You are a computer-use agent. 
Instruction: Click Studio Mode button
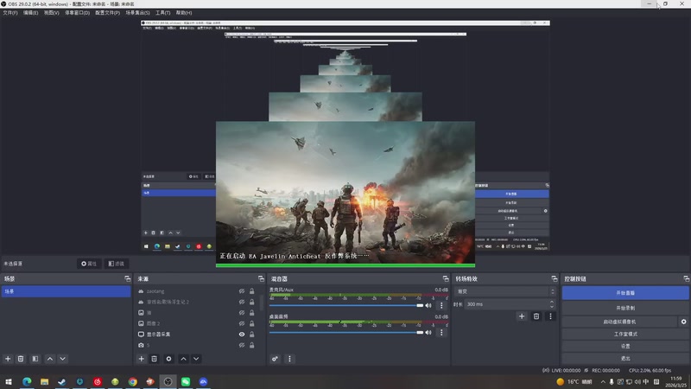(x=625, y=334)
